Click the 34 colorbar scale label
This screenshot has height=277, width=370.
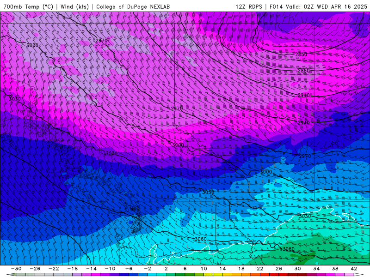click(x=316, y=269)
